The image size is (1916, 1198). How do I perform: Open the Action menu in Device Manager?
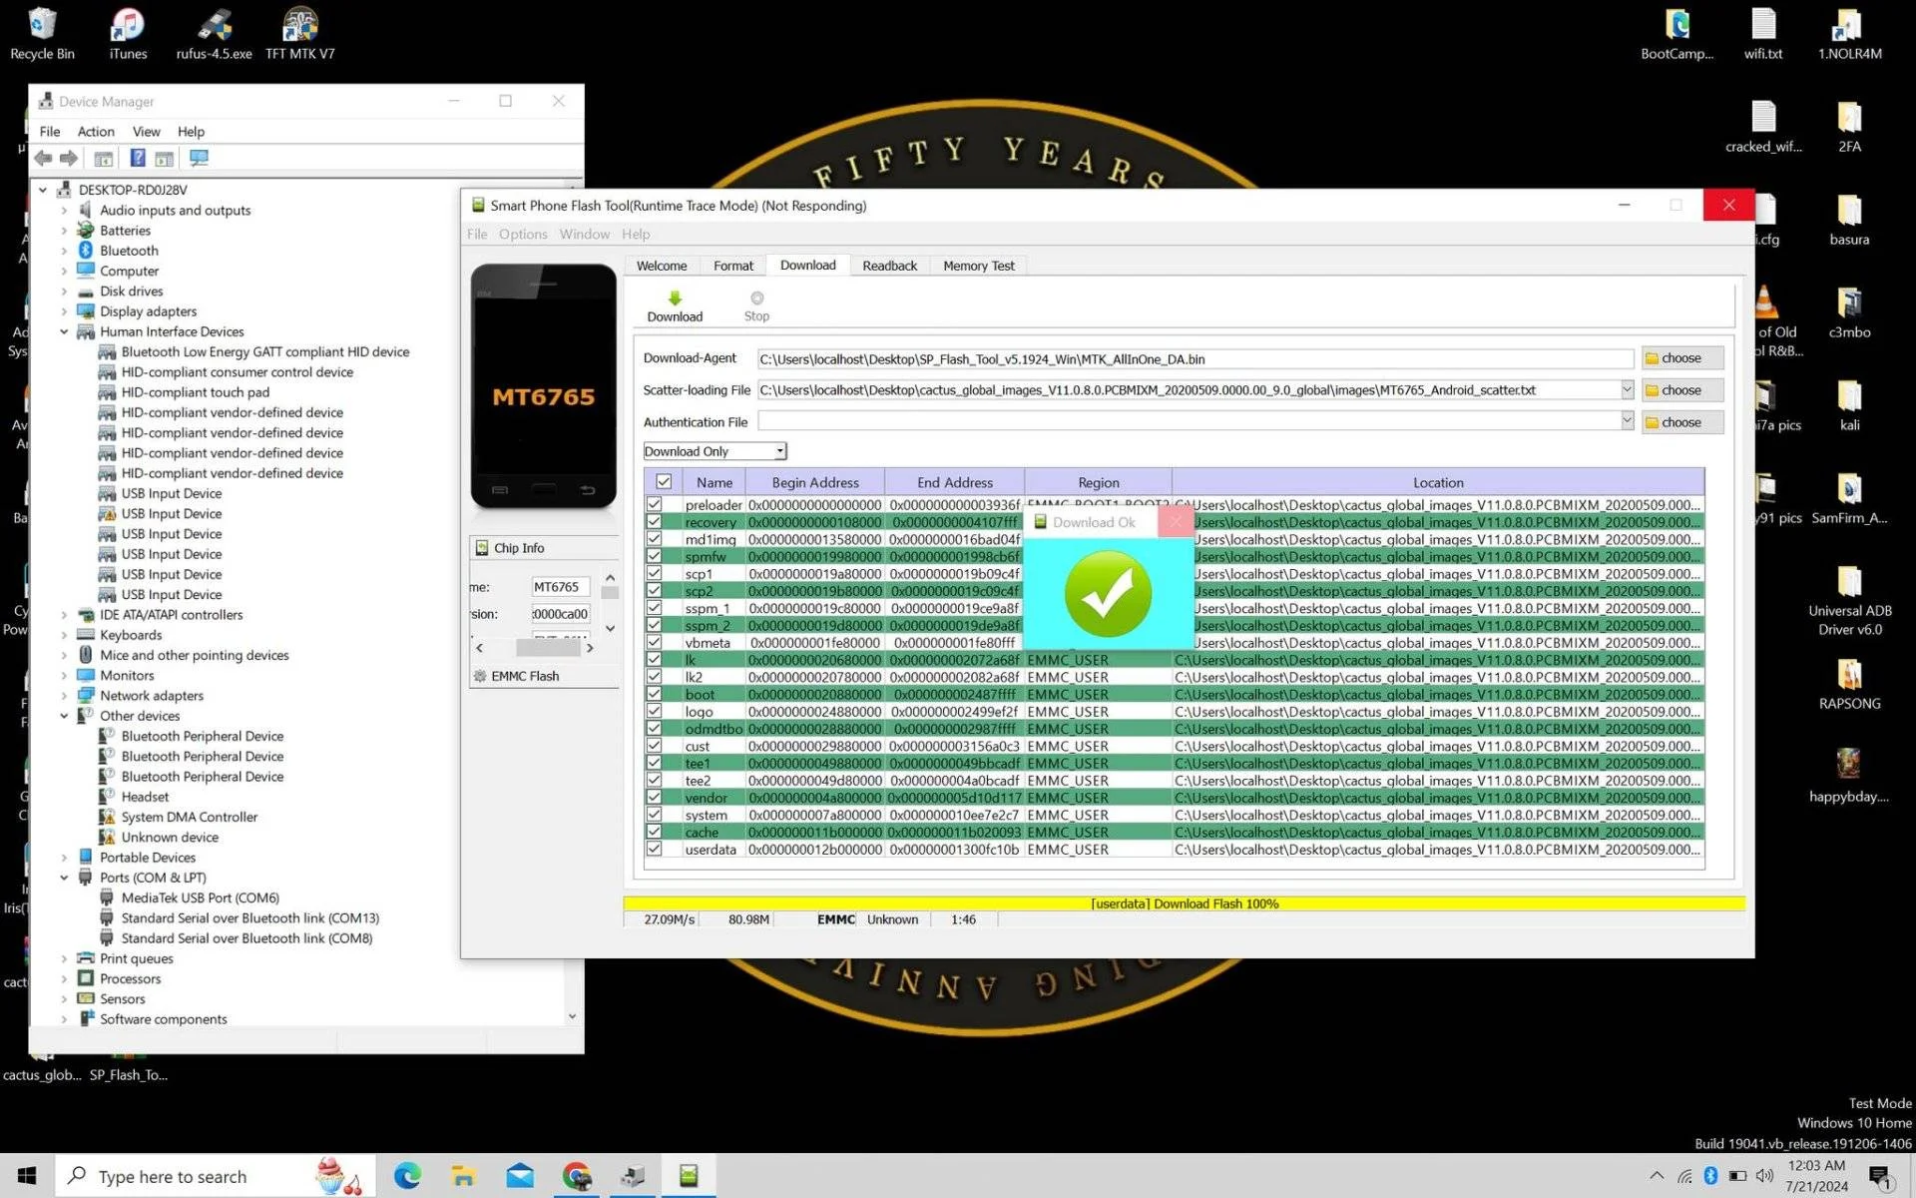[96, 131]
